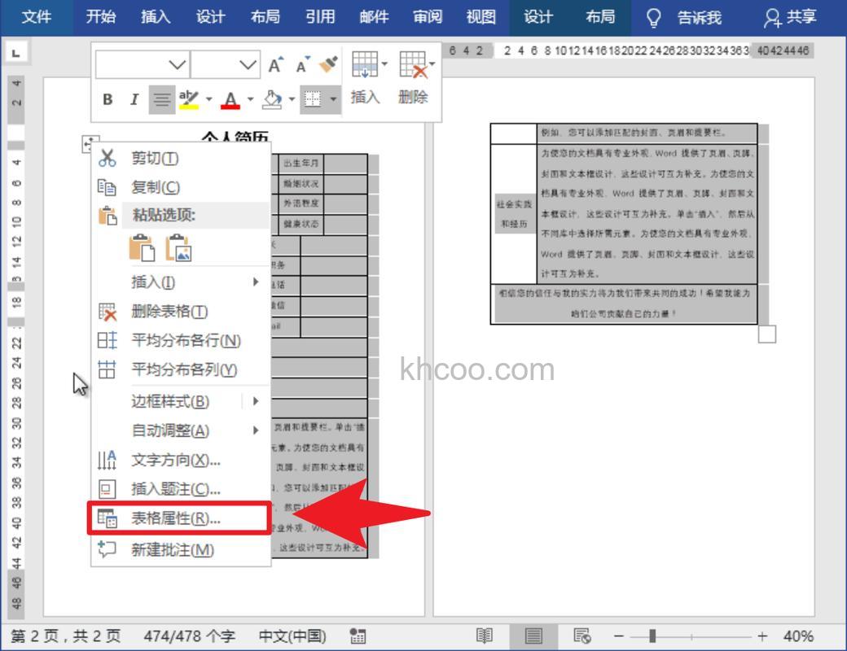Toggle bold formatting
The height and width of the screenshot is (651, 847).
point(108,99)
